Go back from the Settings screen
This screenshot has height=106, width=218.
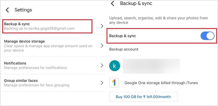coord(7,10)
